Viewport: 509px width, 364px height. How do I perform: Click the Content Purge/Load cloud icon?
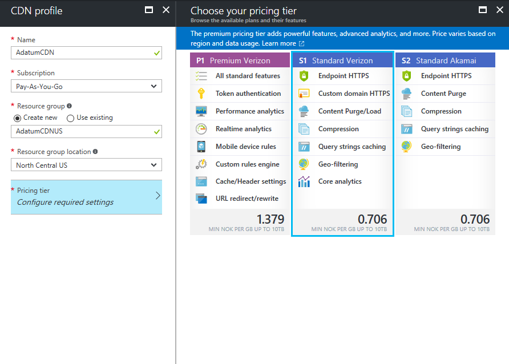click(304, 111)
